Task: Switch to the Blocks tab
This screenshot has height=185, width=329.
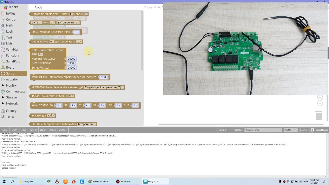Action: point(13,7)
